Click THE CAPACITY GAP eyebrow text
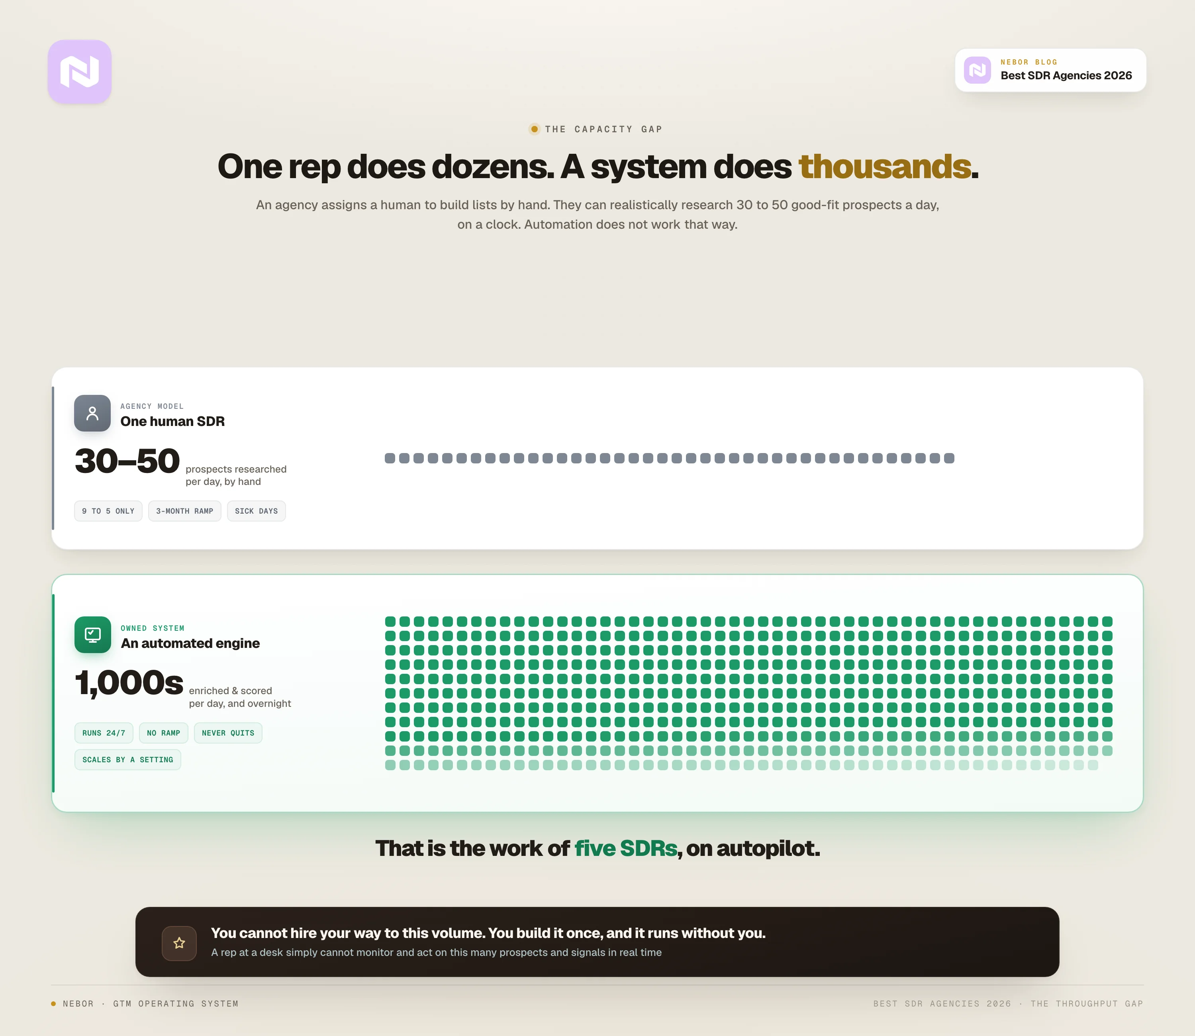Image resolution: width=1195 pixels, height=1036 pixels. (x=603, y=129)
